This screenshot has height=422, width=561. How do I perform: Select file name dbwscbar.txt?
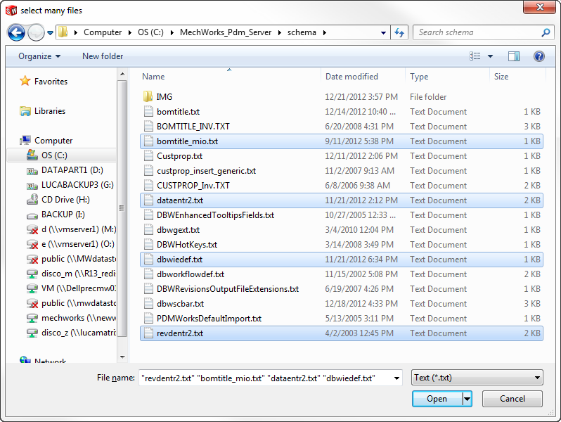pos(180,304)
